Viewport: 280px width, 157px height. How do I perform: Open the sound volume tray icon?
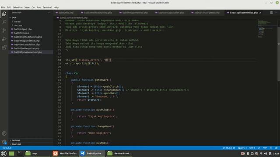click(x=266, y=154)
